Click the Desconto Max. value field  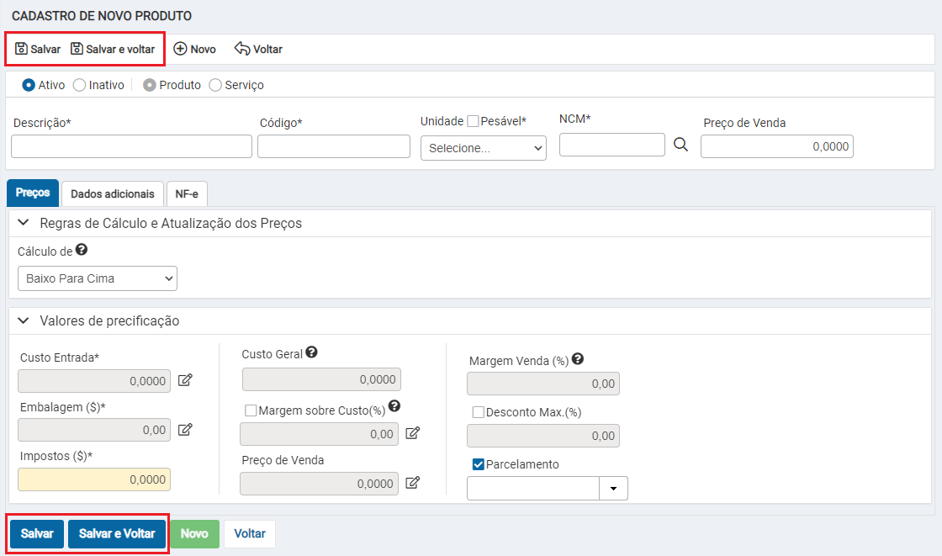(x=543, y=437)
